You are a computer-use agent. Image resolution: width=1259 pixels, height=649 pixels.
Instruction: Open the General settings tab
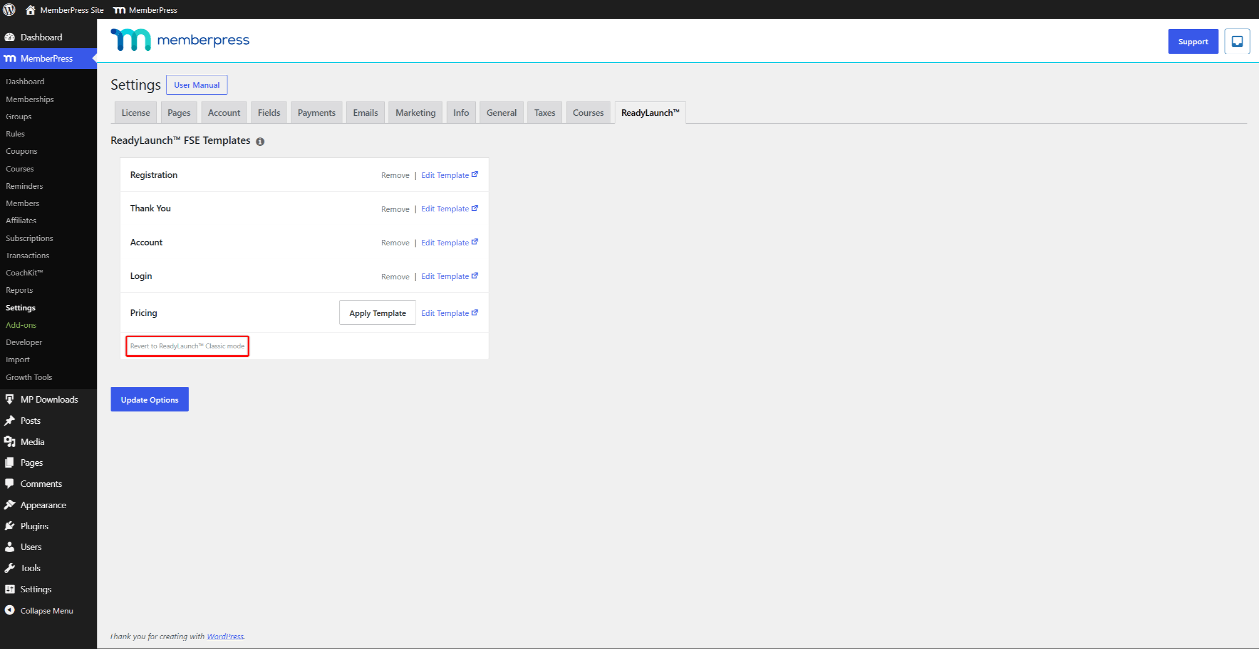pos(501,113)
